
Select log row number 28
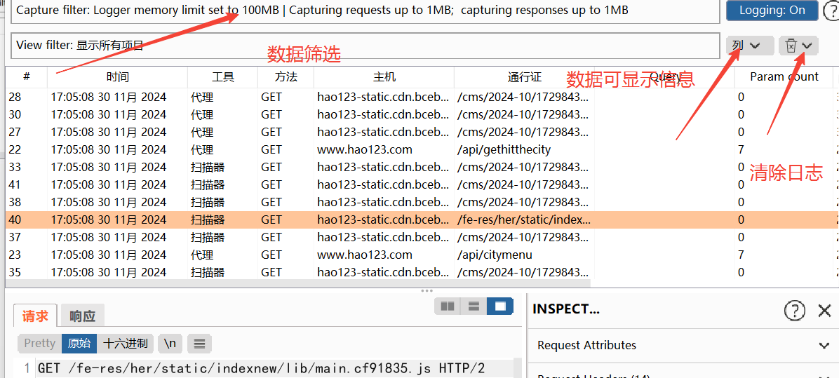click(x=422, y=97)
